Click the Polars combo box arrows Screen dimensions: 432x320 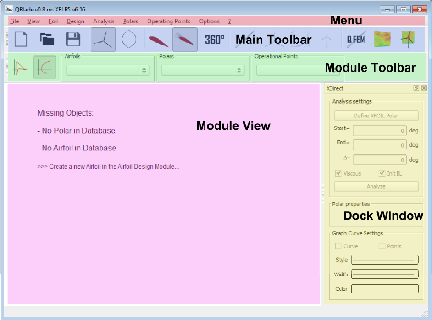[x=239, y=70]
